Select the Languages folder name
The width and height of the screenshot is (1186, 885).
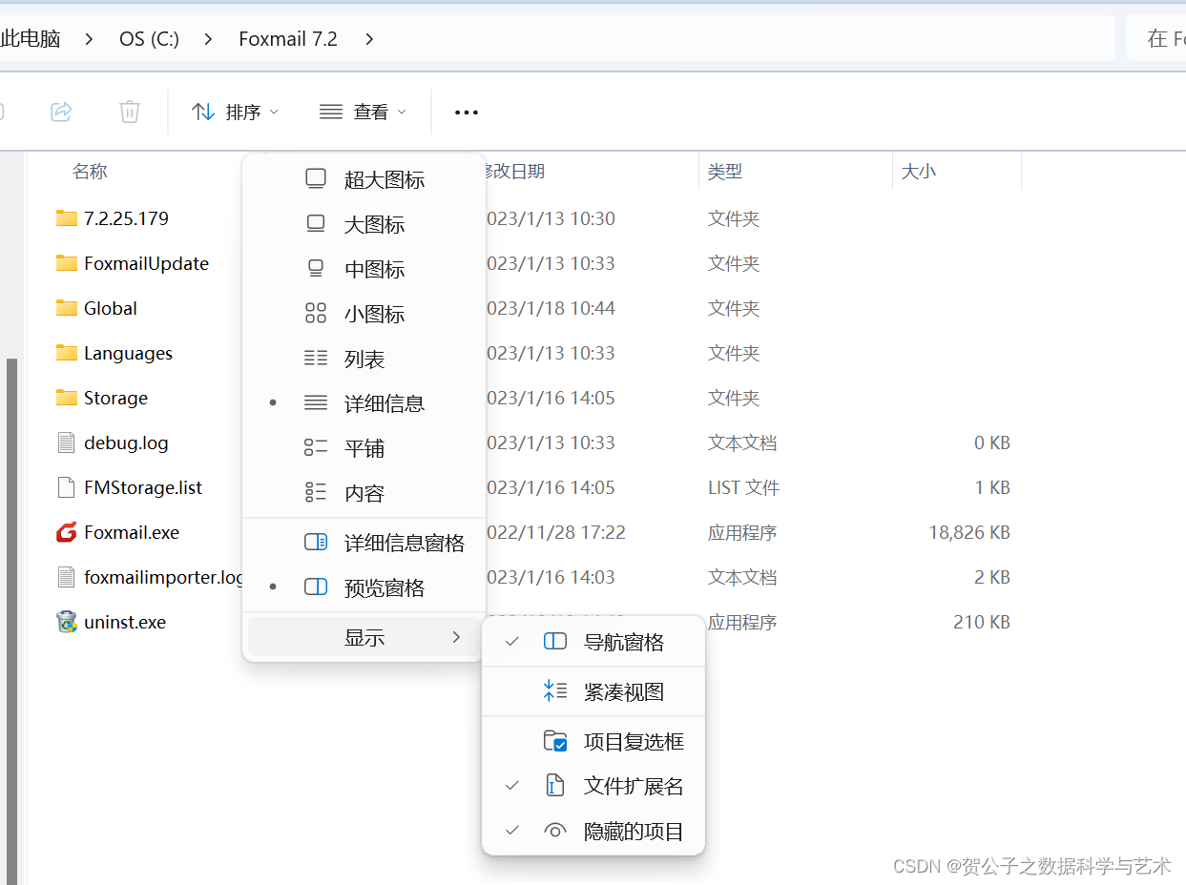128,353
